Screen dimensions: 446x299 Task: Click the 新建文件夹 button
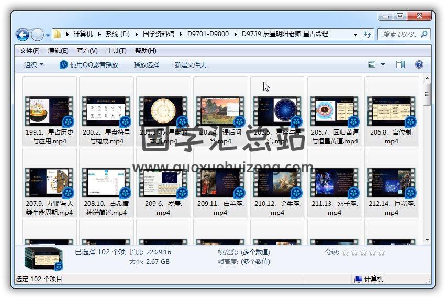tap(191, 64)
